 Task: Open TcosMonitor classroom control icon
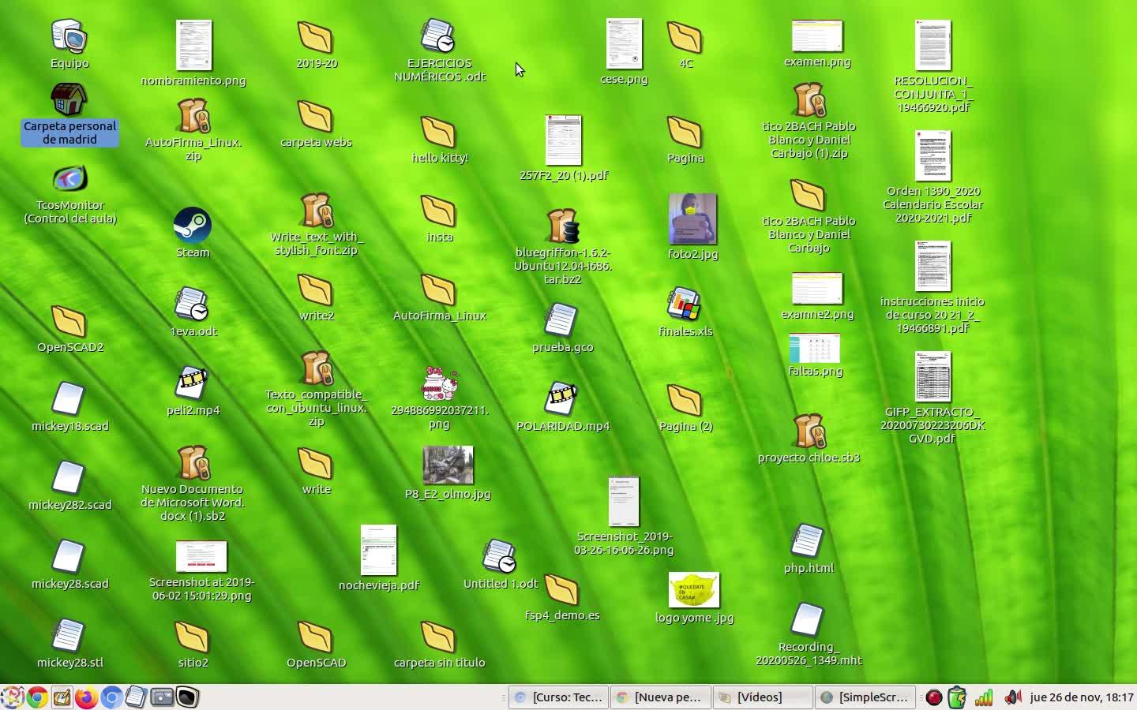tap(69, 180)
